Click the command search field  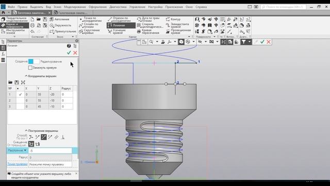[283, 7]
